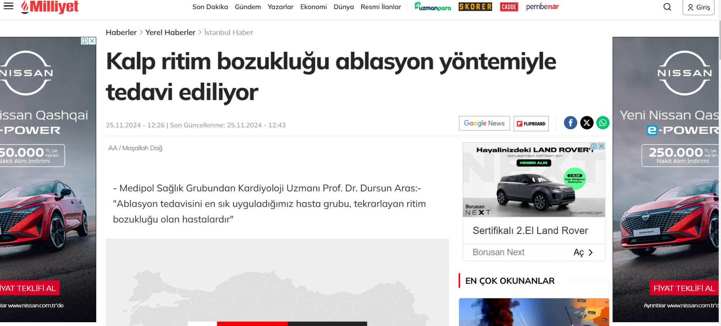This screenshot has width=721, height=326.
Task: Open Gündem menu item
Action: pyautogui.click(x=248, y=7)
